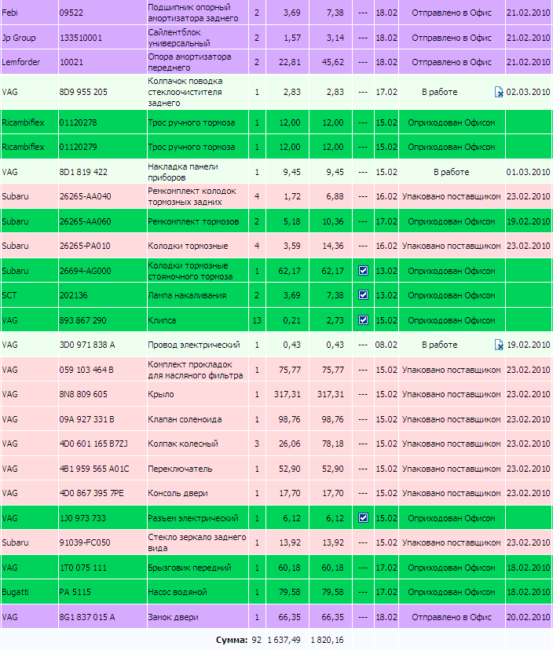Click 'Переключатель' description
Screen dimensions: 553x650
point(180,469)
